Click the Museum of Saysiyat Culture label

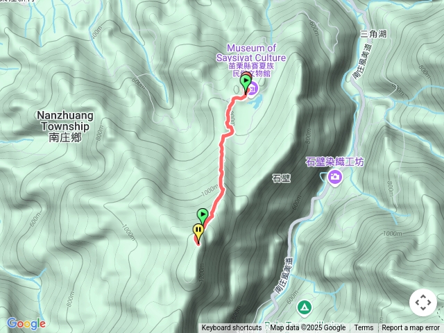tap(251, 53)
